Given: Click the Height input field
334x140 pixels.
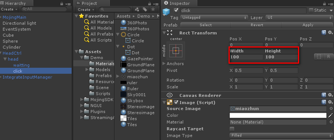Looking at the screenshot, I should (x=281, y=57).
